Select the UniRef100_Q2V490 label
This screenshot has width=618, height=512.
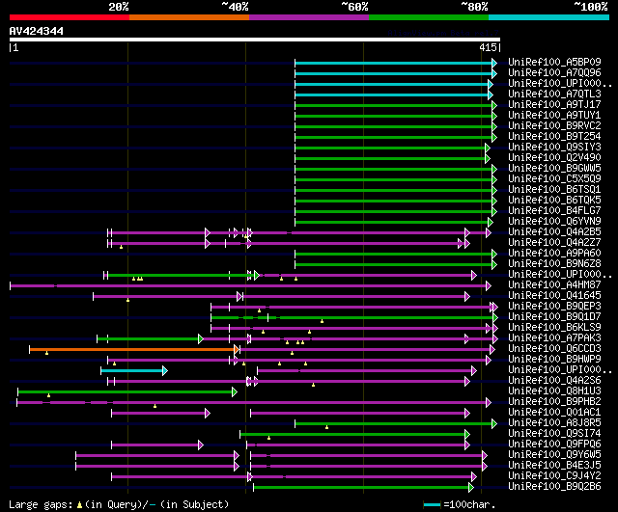coord(554,158)
